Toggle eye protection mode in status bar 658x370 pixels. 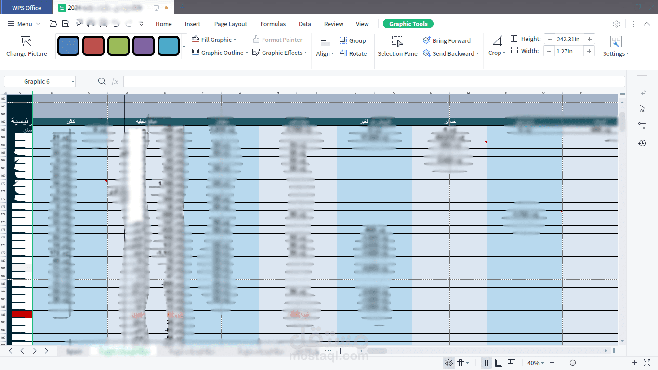click(x=448, y=363)
